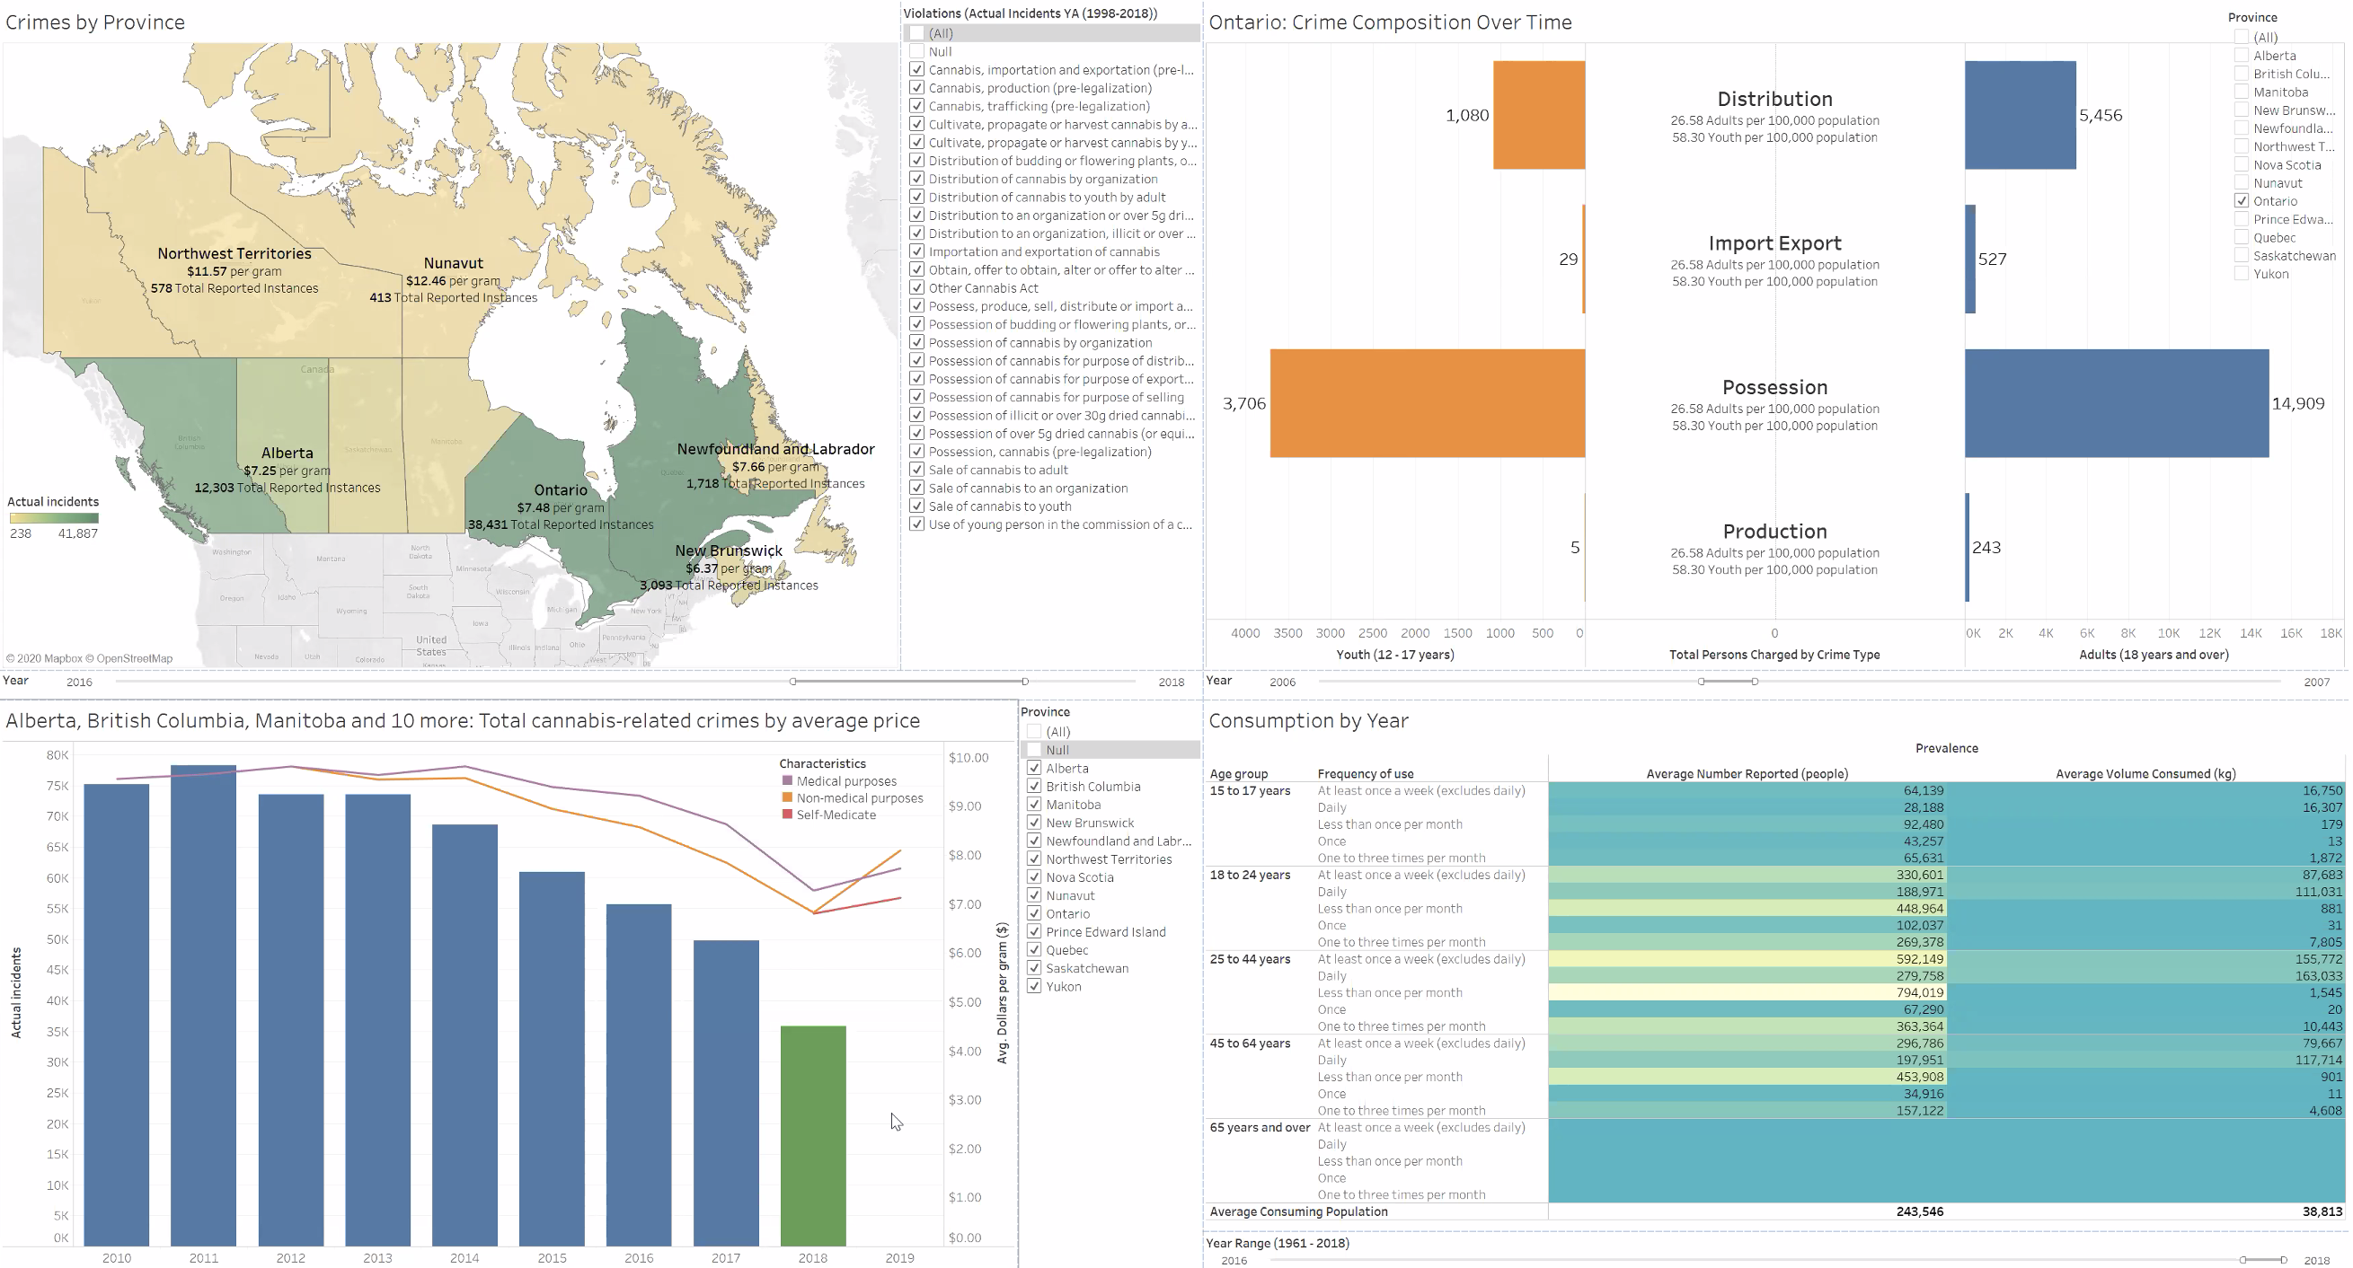This screenshot has width=2353, height=1268.
Task: Check Quebec in Crime Composition province filter
Action: click(2241, 237)
